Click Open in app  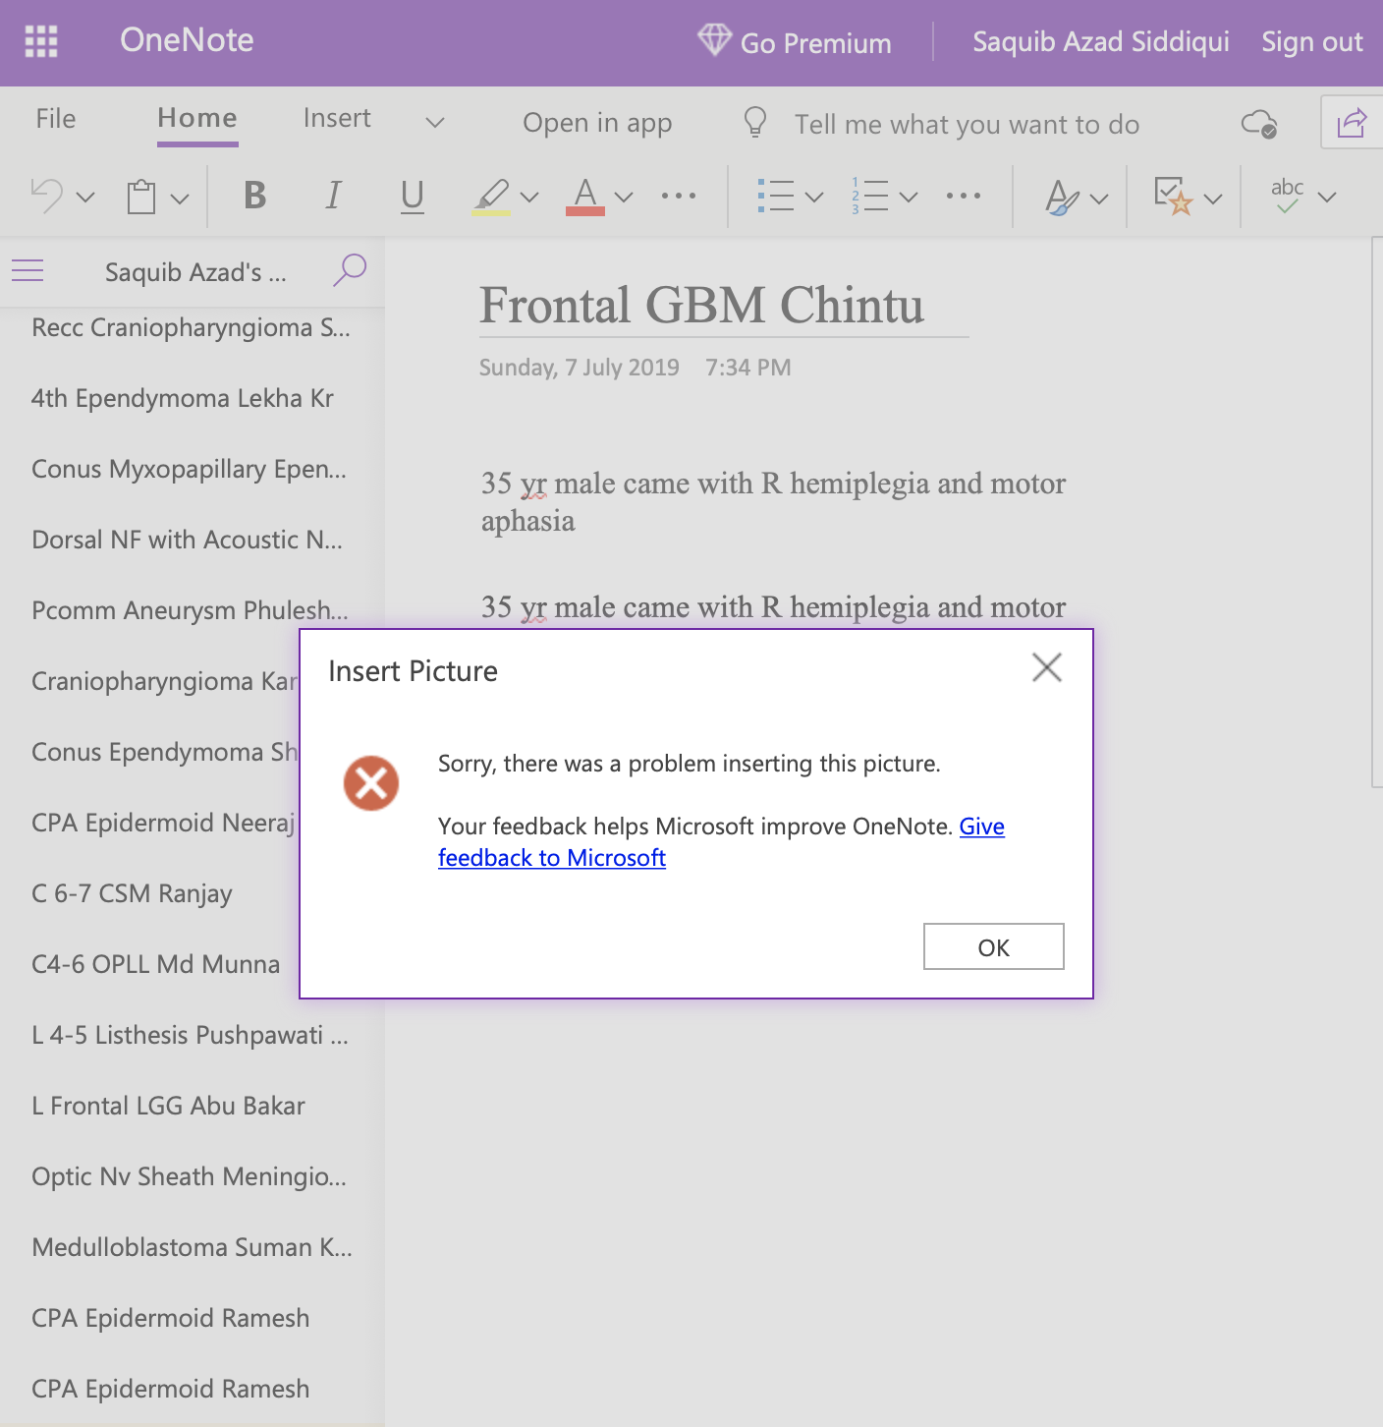tap(597, 123)
